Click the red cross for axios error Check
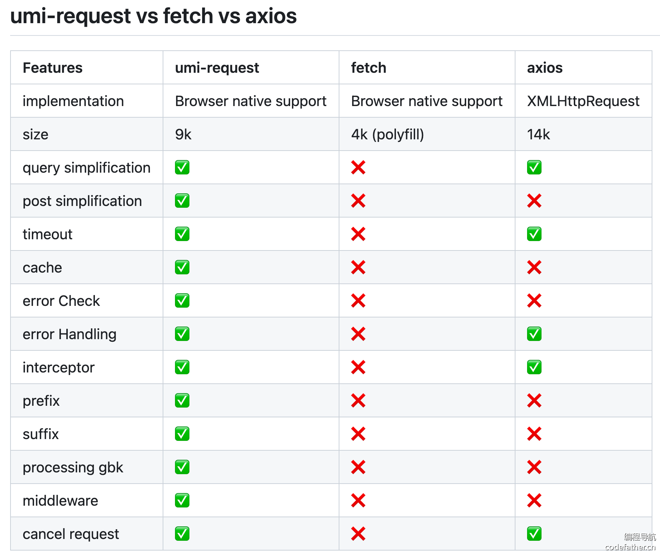The width and height of the screenshot is (660, 556). click(534, 301)
